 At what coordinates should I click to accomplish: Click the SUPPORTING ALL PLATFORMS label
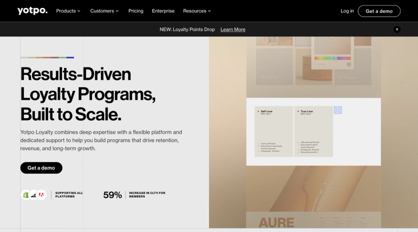tap(69, 195)
